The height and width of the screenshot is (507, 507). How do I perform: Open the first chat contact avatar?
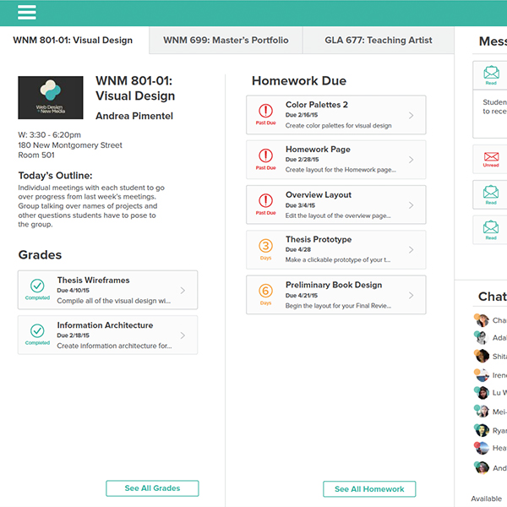click(482, 320)
